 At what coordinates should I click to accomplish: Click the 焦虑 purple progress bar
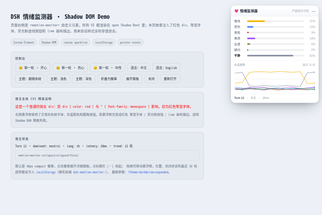coord(276,38)
